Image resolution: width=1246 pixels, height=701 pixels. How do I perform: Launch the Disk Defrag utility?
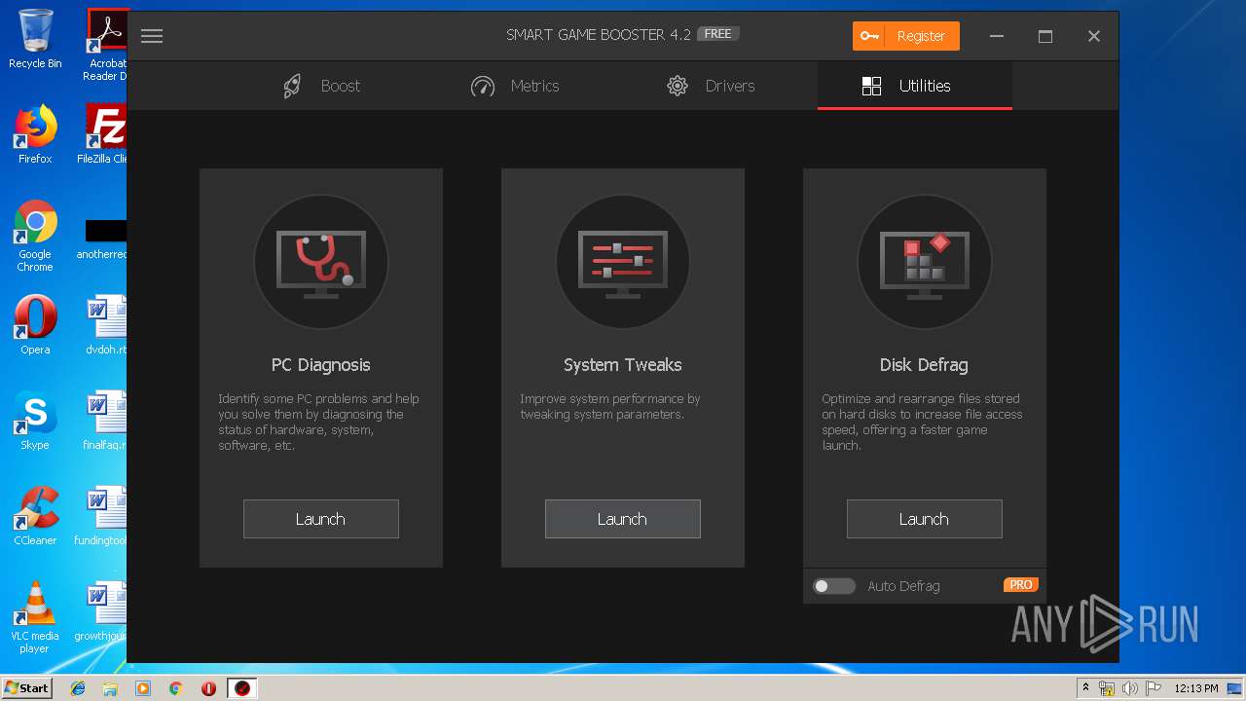925,519
